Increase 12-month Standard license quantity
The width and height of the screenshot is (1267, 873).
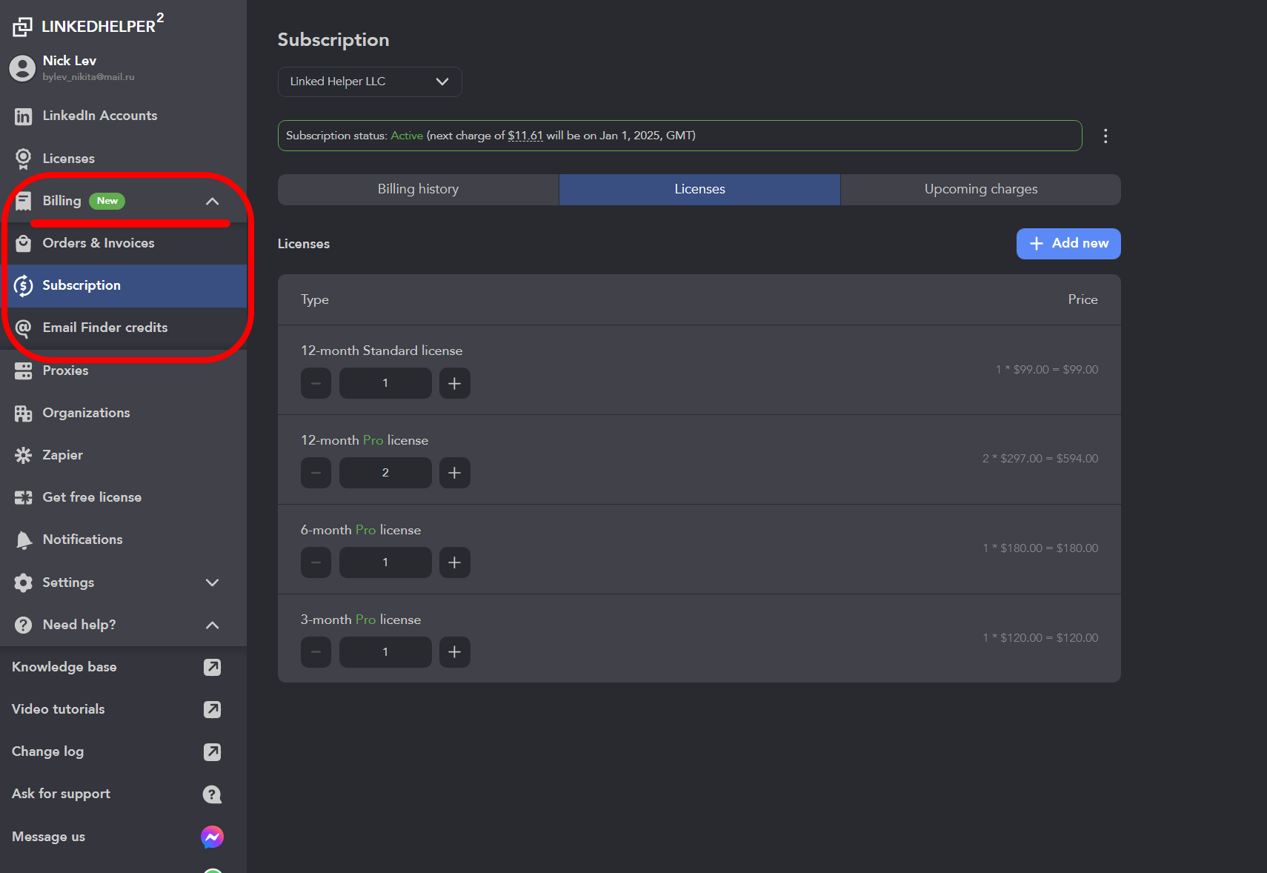pos(455,383)
